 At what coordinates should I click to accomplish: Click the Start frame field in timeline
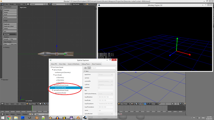click(41, 114)
